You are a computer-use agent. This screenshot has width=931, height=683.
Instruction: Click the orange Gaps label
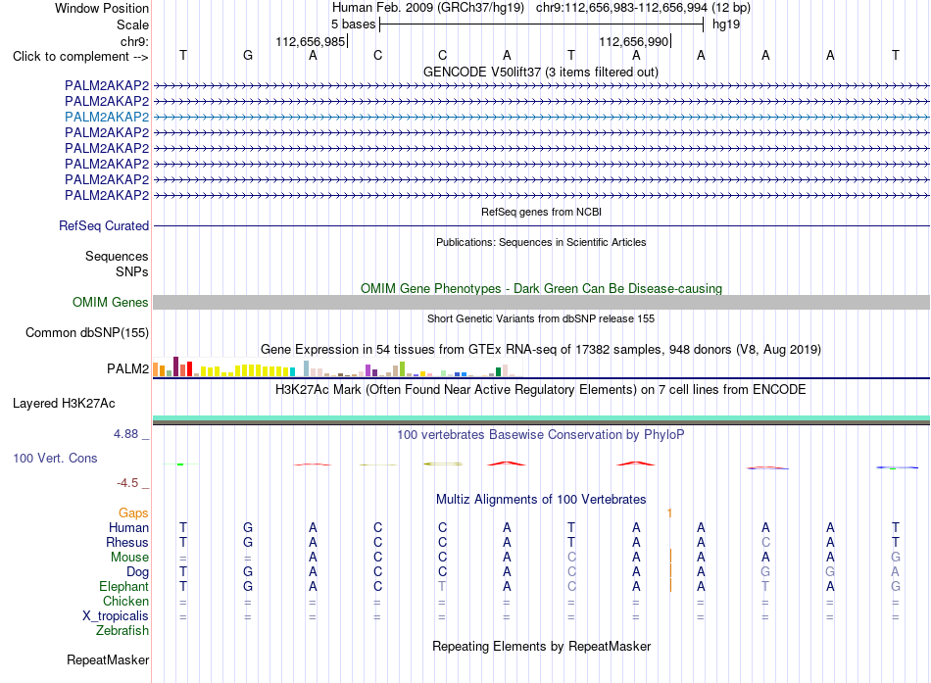pos(133,513)
